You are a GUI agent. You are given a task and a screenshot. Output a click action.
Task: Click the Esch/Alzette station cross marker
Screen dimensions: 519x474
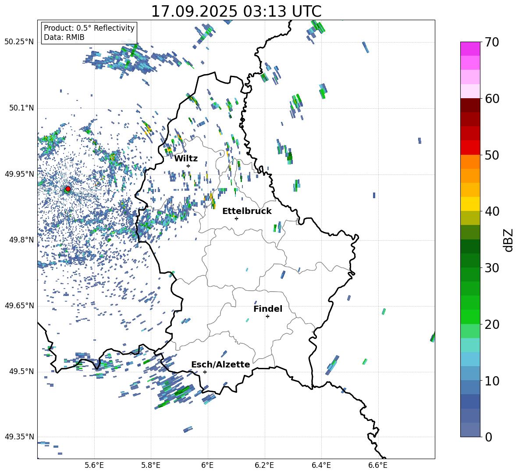coord(205,372)
